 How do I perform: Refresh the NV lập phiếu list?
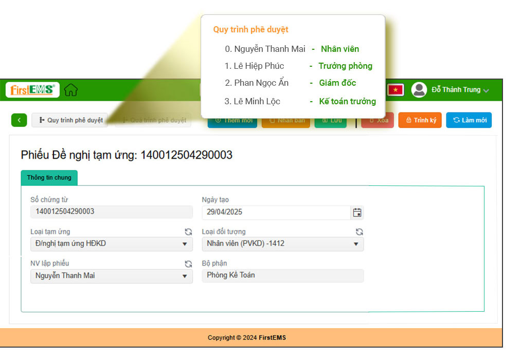click(x=188, y=264)
